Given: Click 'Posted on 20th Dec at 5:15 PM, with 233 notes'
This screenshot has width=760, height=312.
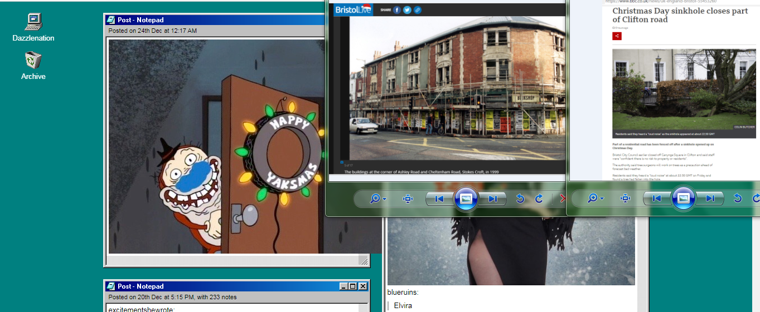Looking at the screenshot, I should (172, 297).
